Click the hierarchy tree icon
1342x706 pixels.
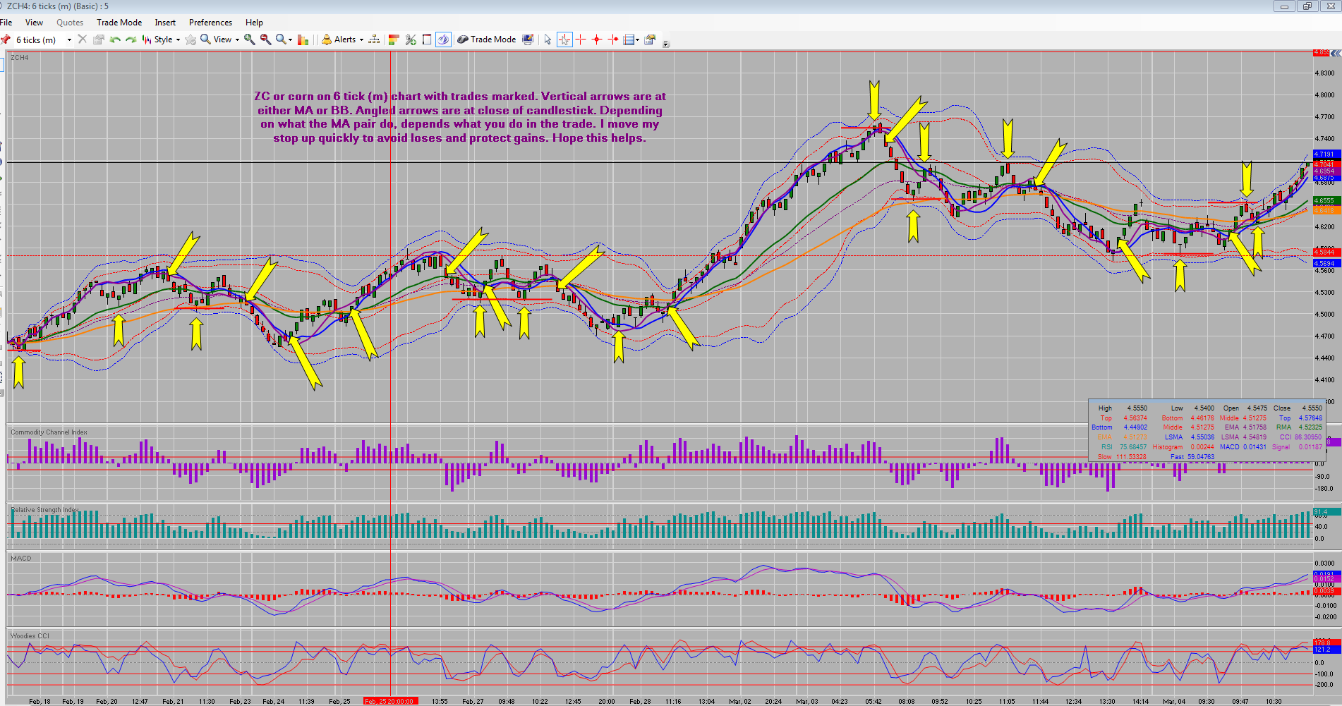(x=374, y=39)
